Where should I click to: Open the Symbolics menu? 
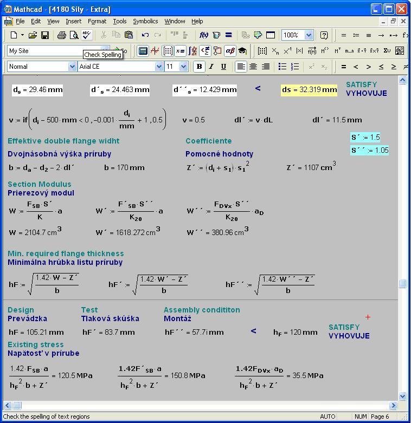coord(145,21)
